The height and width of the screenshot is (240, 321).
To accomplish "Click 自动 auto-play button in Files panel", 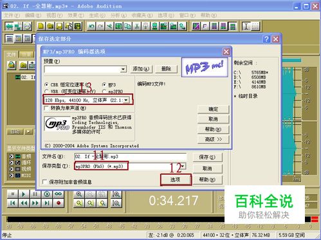I will 15,131.
